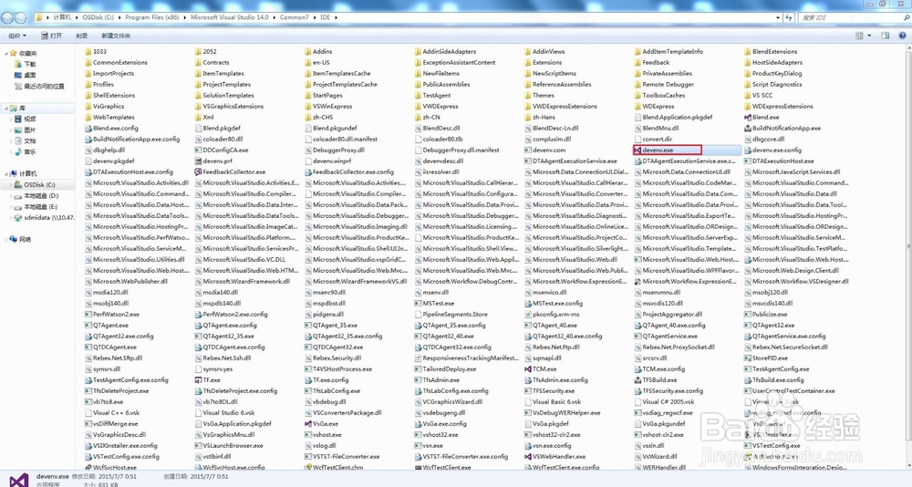Select the TCM.exe file icon

tap(528, 368)
